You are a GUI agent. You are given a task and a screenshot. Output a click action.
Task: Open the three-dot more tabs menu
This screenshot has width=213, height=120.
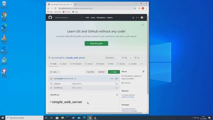141,64
